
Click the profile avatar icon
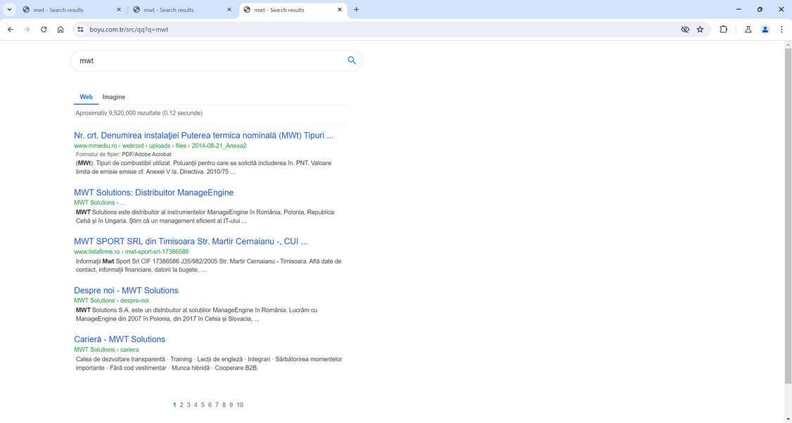pyautogui.click(x=765, y=30)
